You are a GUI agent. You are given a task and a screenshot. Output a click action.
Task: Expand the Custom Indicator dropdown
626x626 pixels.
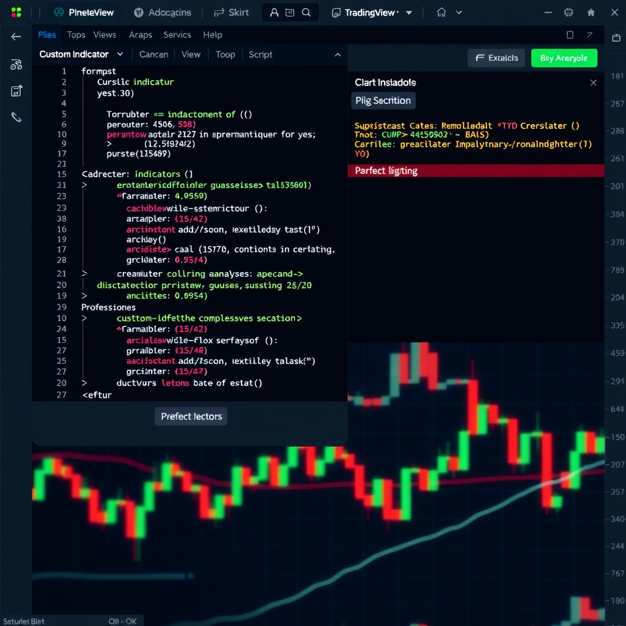(120, 54)
